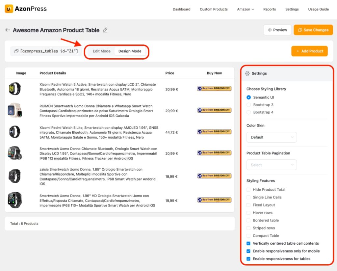Image resolution: width=337 pixels, height=271 pixels.
Task: Select the Bootstrap 3 styling library
Action: point(249,105)
